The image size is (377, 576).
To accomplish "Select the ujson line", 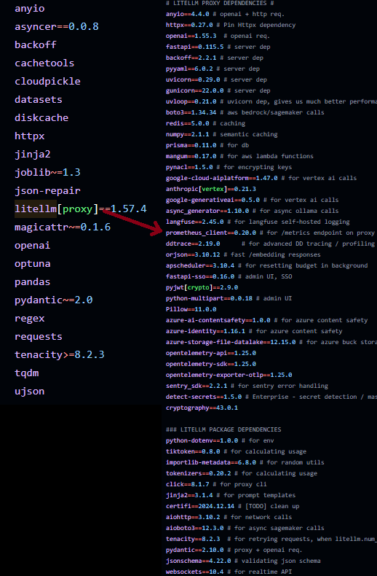I will tap(30, 392).
